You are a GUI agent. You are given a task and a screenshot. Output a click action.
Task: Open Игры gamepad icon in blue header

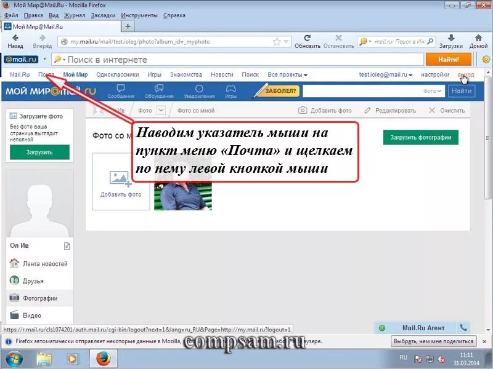230,88
